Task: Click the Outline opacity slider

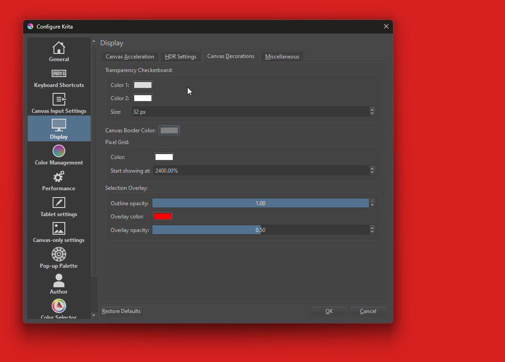Action: [x=261, y=203]
